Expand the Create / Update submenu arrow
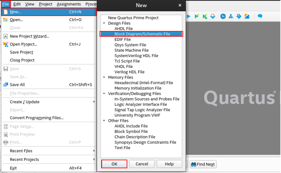 point(94,102)
